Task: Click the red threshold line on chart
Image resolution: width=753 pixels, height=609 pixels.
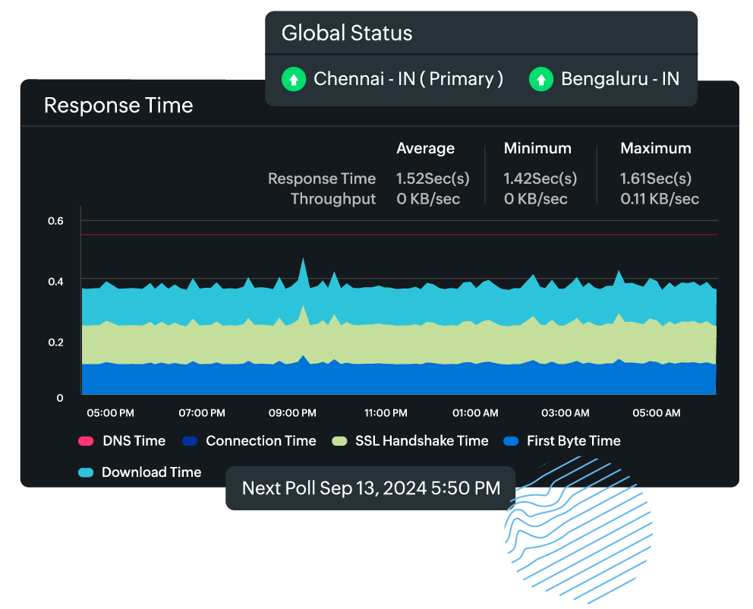Action: coord(380,235)
